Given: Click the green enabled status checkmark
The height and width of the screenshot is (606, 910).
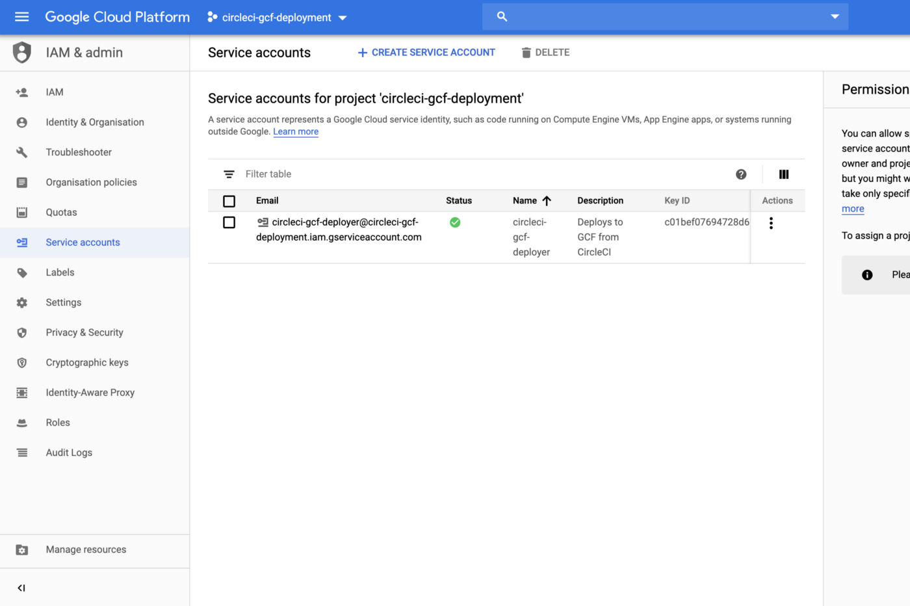Looking at the screenshot, I should [x=455, y=222].
